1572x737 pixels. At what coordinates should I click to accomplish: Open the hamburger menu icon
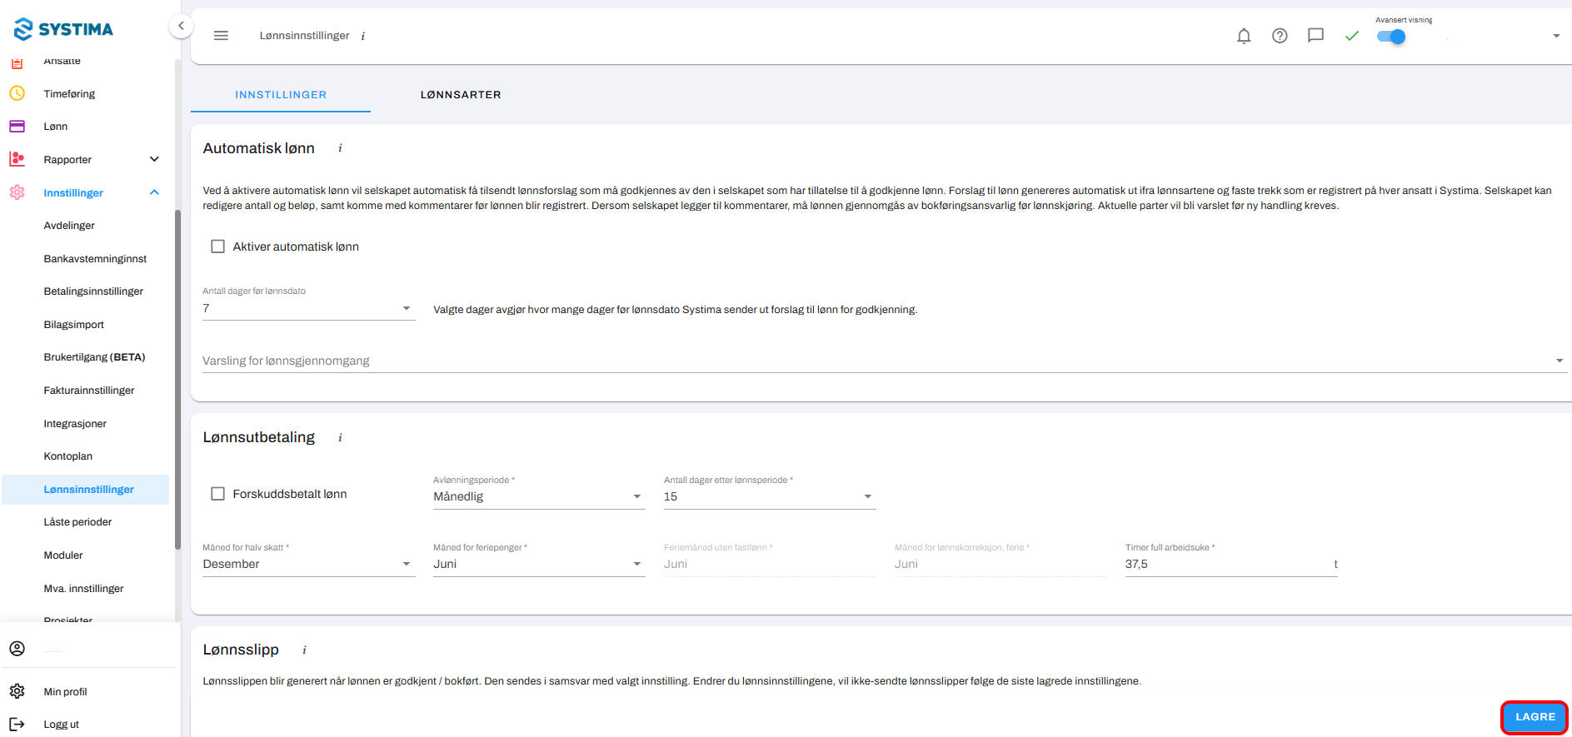point(221,36)
